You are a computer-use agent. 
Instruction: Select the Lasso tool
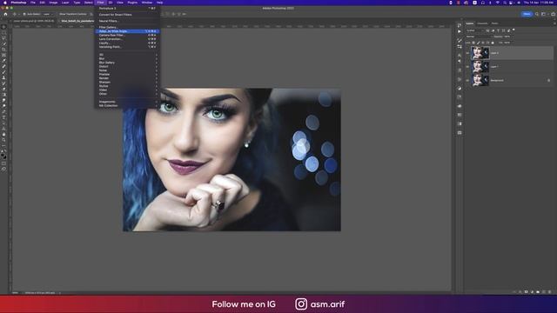pyautogui.click(x=3, y=38)
